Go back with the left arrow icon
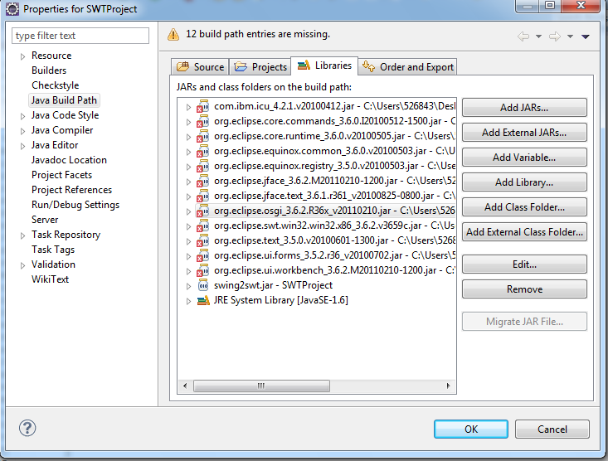This screenshot has width=608, height=461. 523,36
